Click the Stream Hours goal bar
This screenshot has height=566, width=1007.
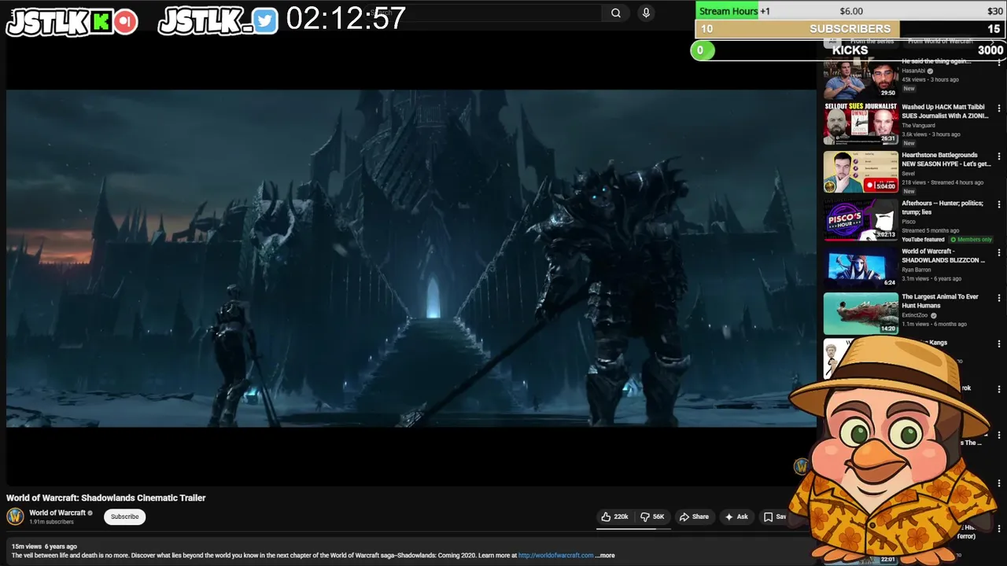point(850,11)
